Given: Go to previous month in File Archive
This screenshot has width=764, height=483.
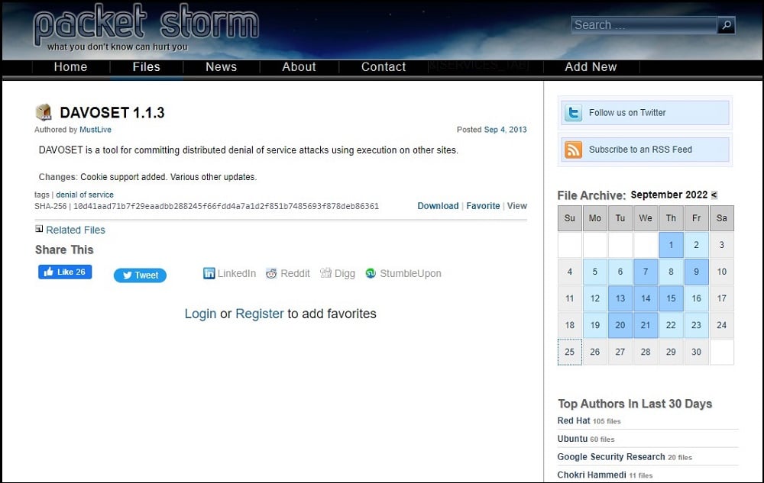Looking at the screenshot, I should [714, 195].
